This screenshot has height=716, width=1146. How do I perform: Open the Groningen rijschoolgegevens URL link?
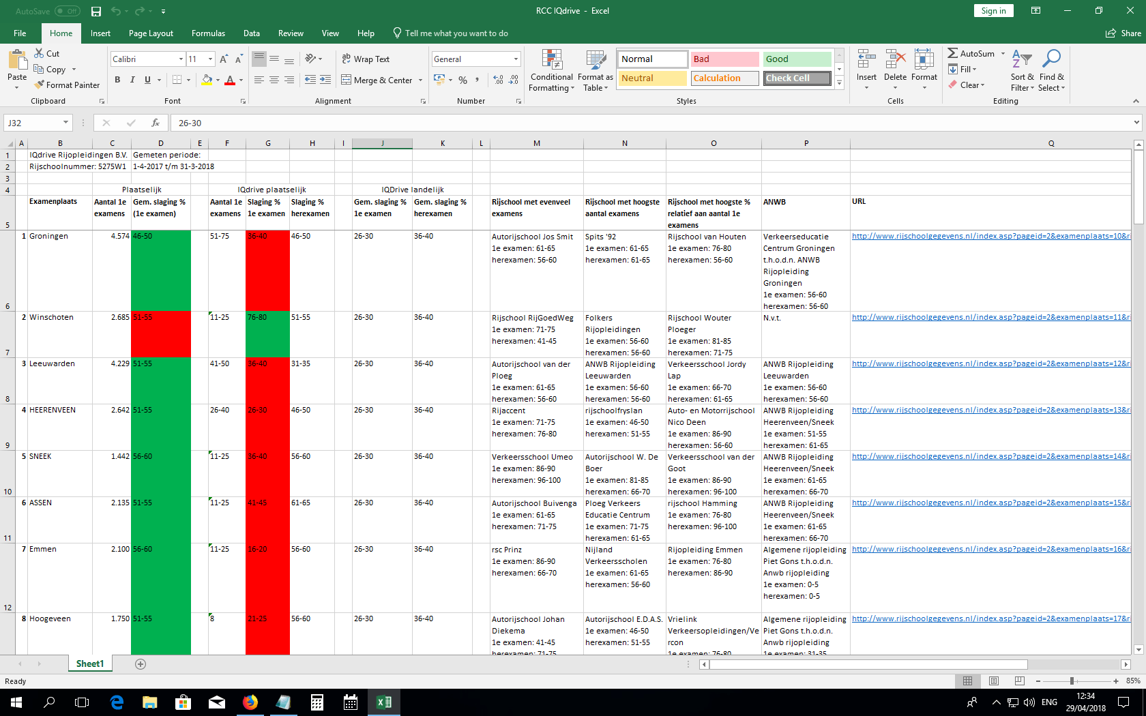coord(990,236)
